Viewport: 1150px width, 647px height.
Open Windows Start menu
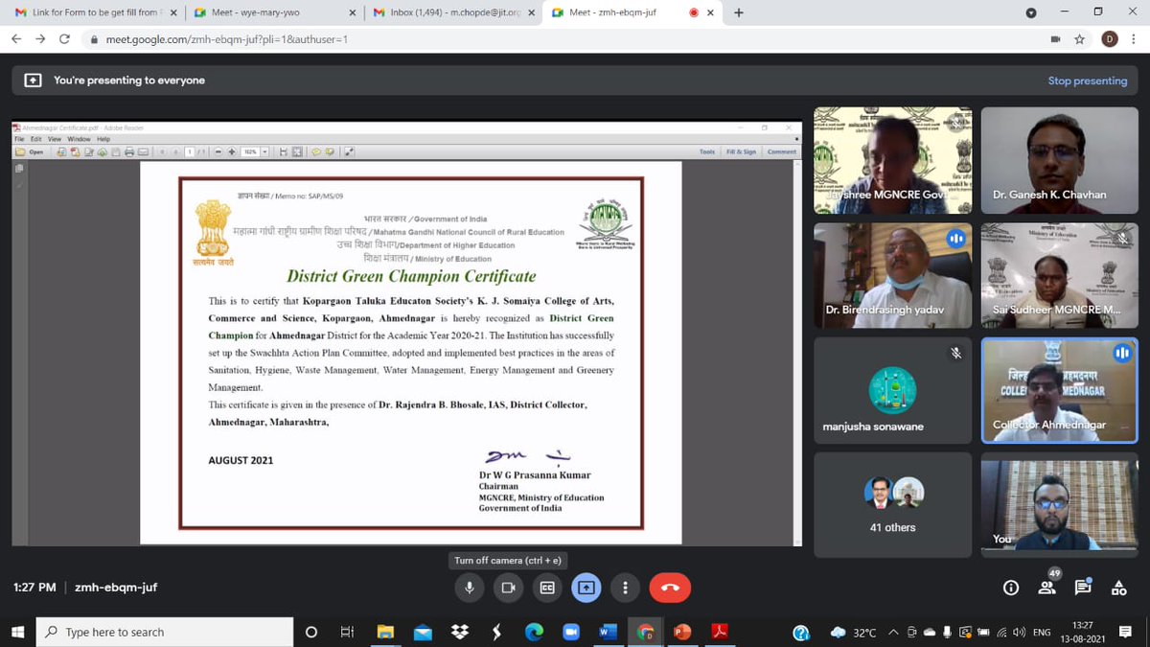pyautogui.click(x=17, y=632)
